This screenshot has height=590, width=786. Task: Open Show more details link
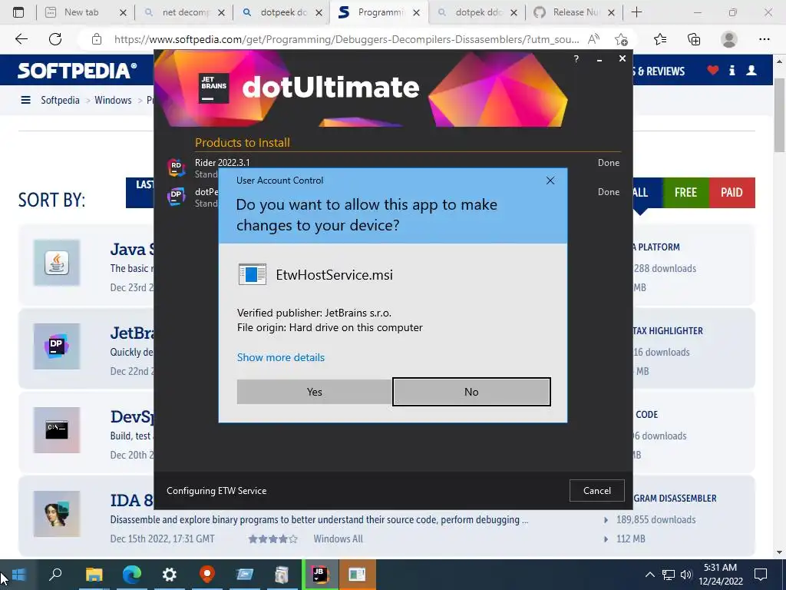[281, 357]
